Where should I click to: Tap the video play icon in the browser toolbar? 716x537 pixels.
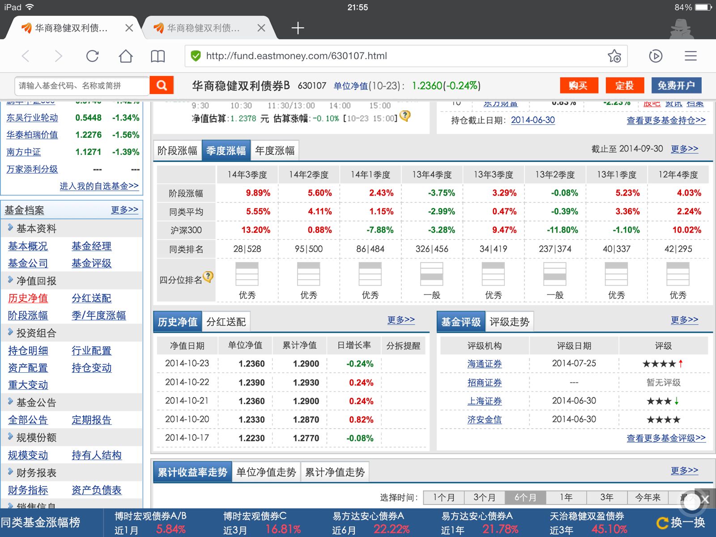[656, 56]
